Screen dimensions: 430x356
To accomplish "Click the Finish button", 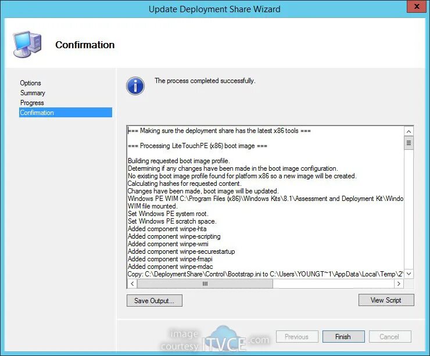I will pyautogui.click(x=343, y=336).
